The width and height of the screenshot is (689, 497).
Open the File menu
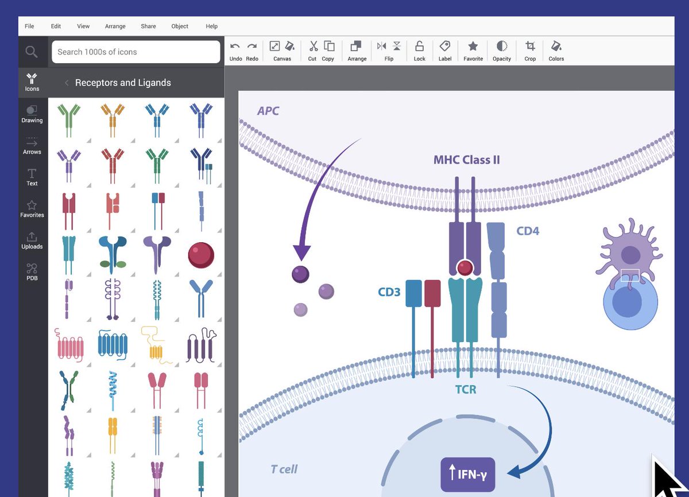coord(29,26)
